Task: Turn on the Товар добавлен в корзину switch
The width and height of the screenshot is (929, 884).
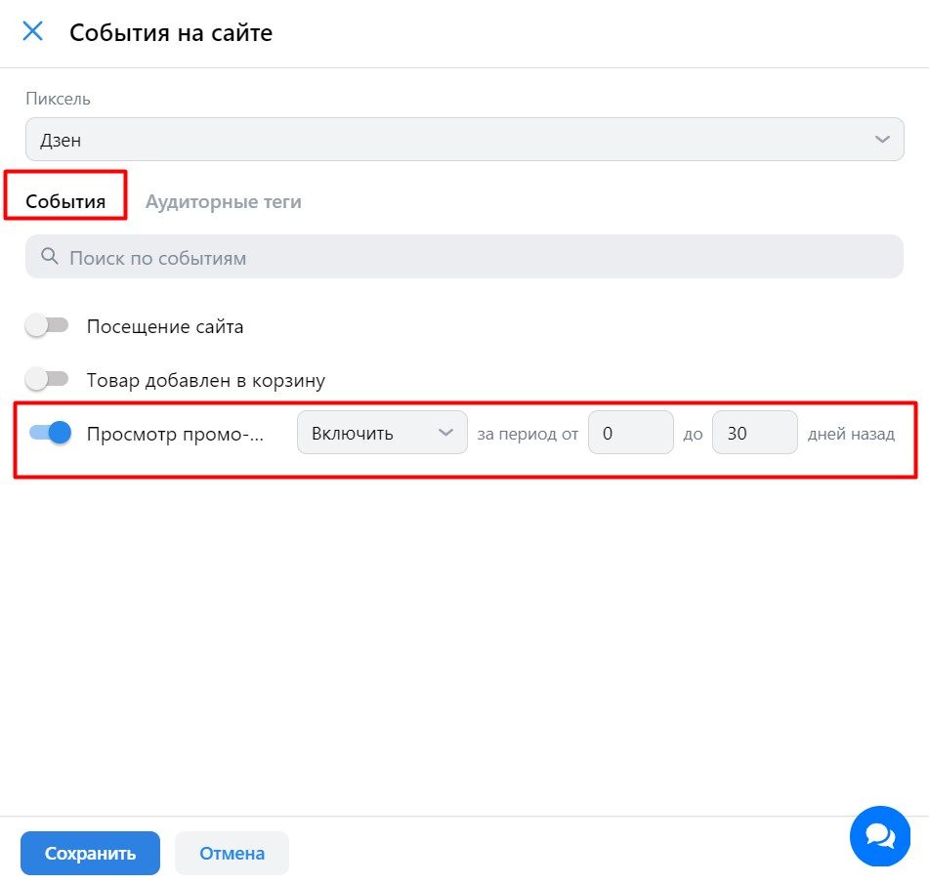Action: click(x=48, y=379)
